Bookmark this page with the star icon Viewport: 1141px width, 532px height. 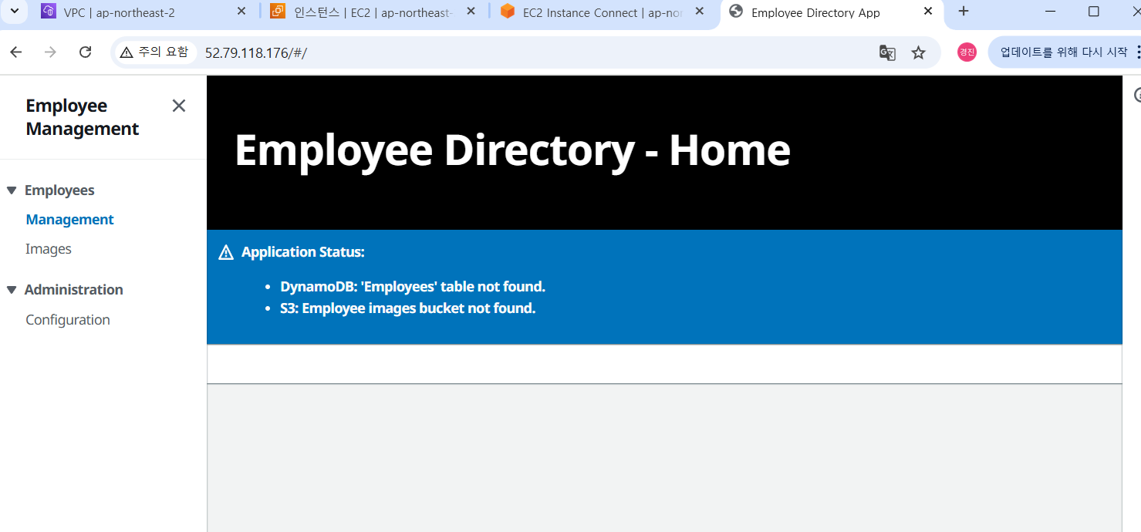point(918,52)
